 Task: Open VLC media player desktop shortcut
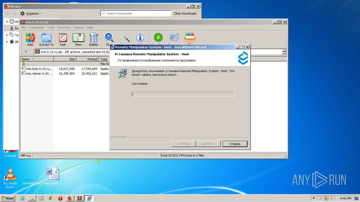(x=10, y=178)
